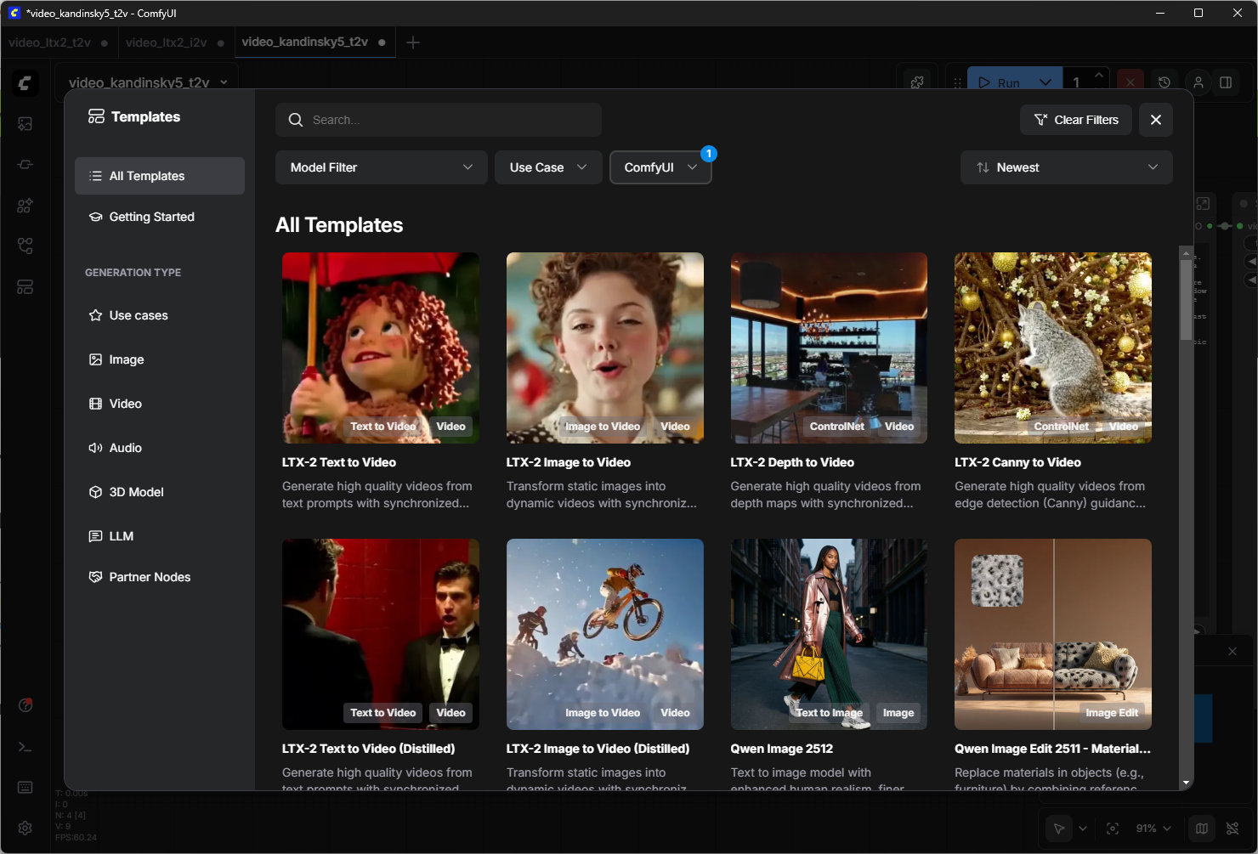Expand the Use Case dropdown

tap(547, 167)
